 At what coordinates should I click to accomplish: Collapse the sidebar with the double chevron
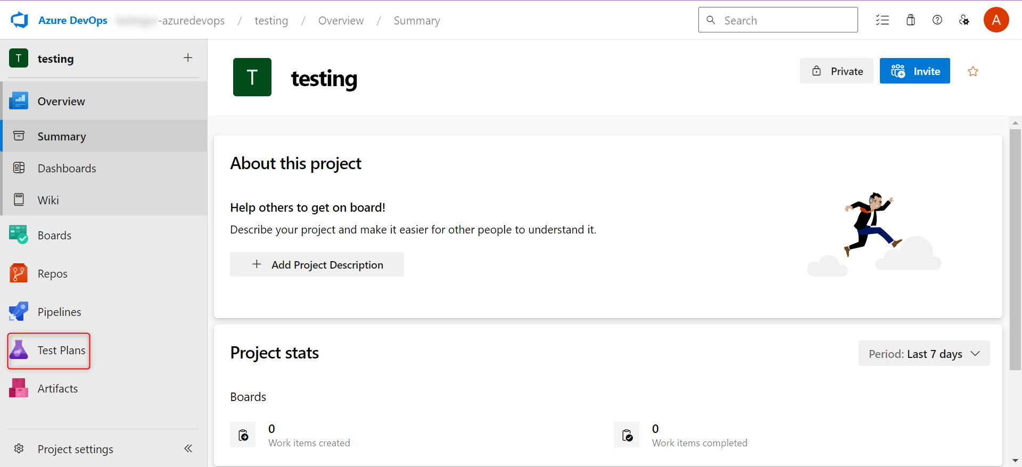[x=188, y=448]
